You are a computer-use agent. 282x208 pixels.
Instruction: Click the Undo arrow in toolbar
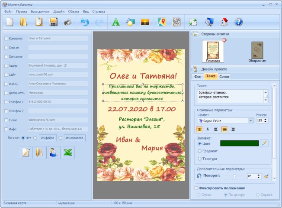84,22
